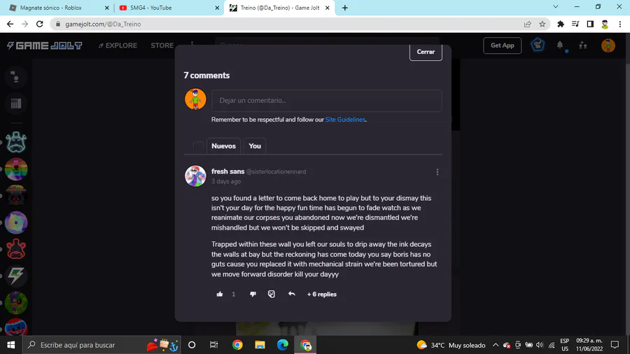The height and width of the screenshot is (354, 630).
Task: Open the user avatar menu in header
Action: 608,45
